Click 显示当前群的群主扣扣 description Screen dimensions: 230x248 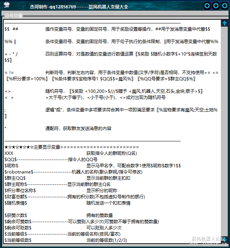tap(108, 178)
